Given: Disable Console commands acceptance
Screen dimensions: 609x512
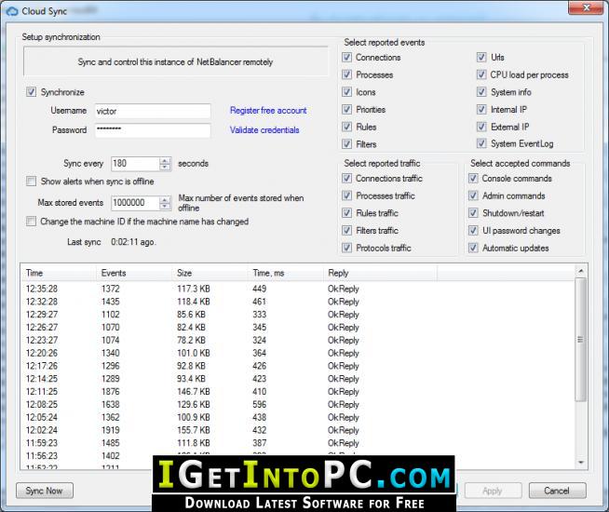Looking at the screenshot, I should point(473,179).
